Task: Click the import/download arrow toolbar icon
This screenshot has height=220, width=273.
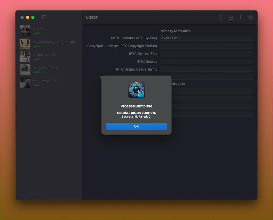Action: click(x=231, y=17)
